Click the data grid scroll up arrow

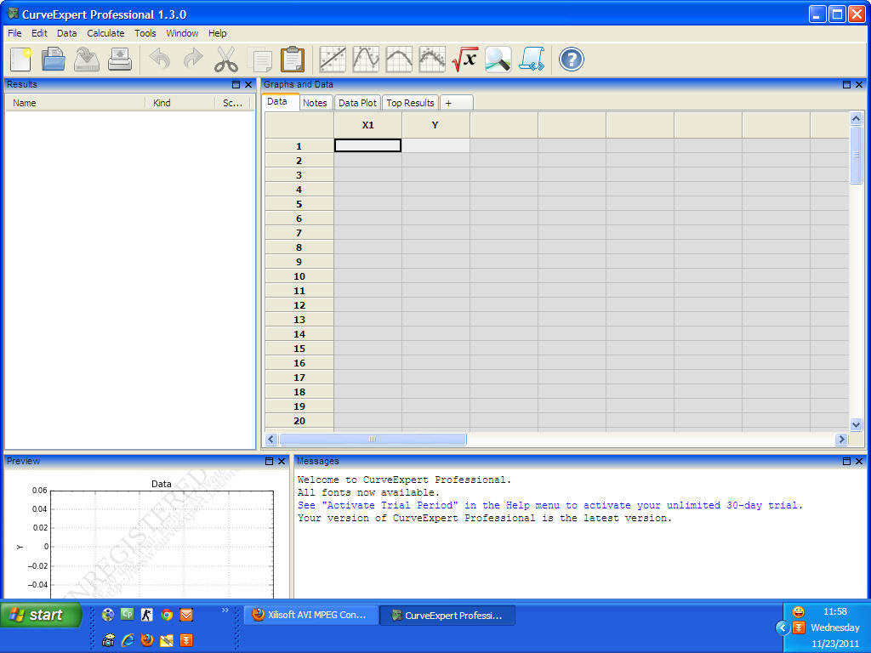(856, 118)
